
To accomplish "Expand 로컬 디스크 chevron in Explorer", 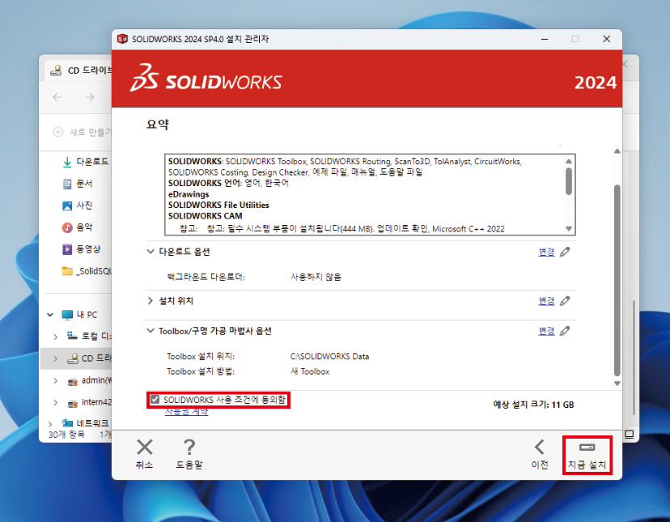I will point(56,337).
